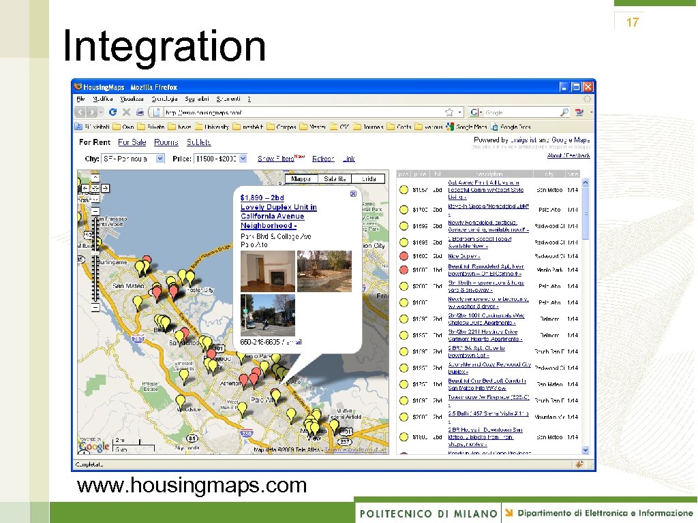
Task: Click the Stop loading icon
Action: tap(125, 112)
